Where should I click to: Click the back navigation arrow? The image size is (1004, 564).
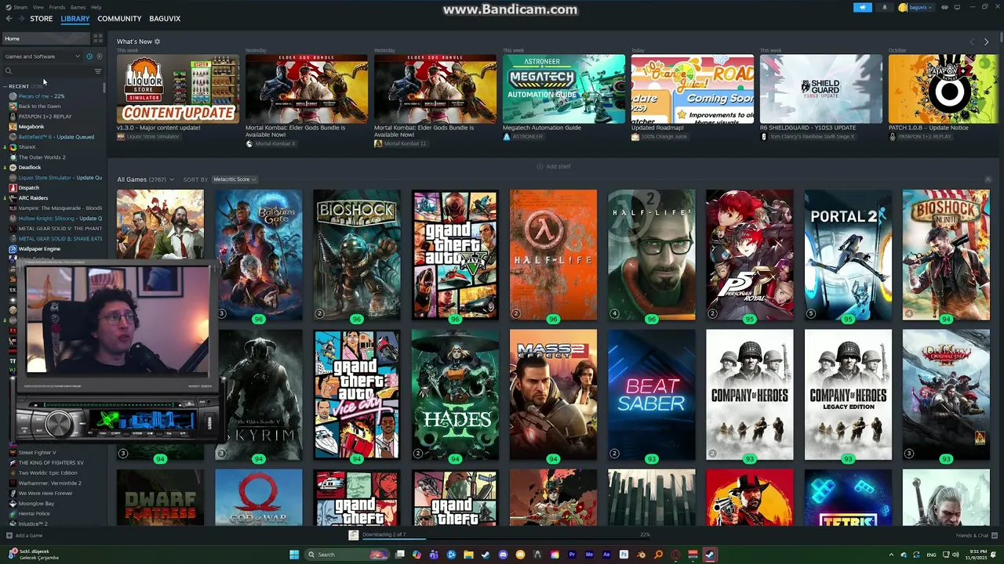9,18
